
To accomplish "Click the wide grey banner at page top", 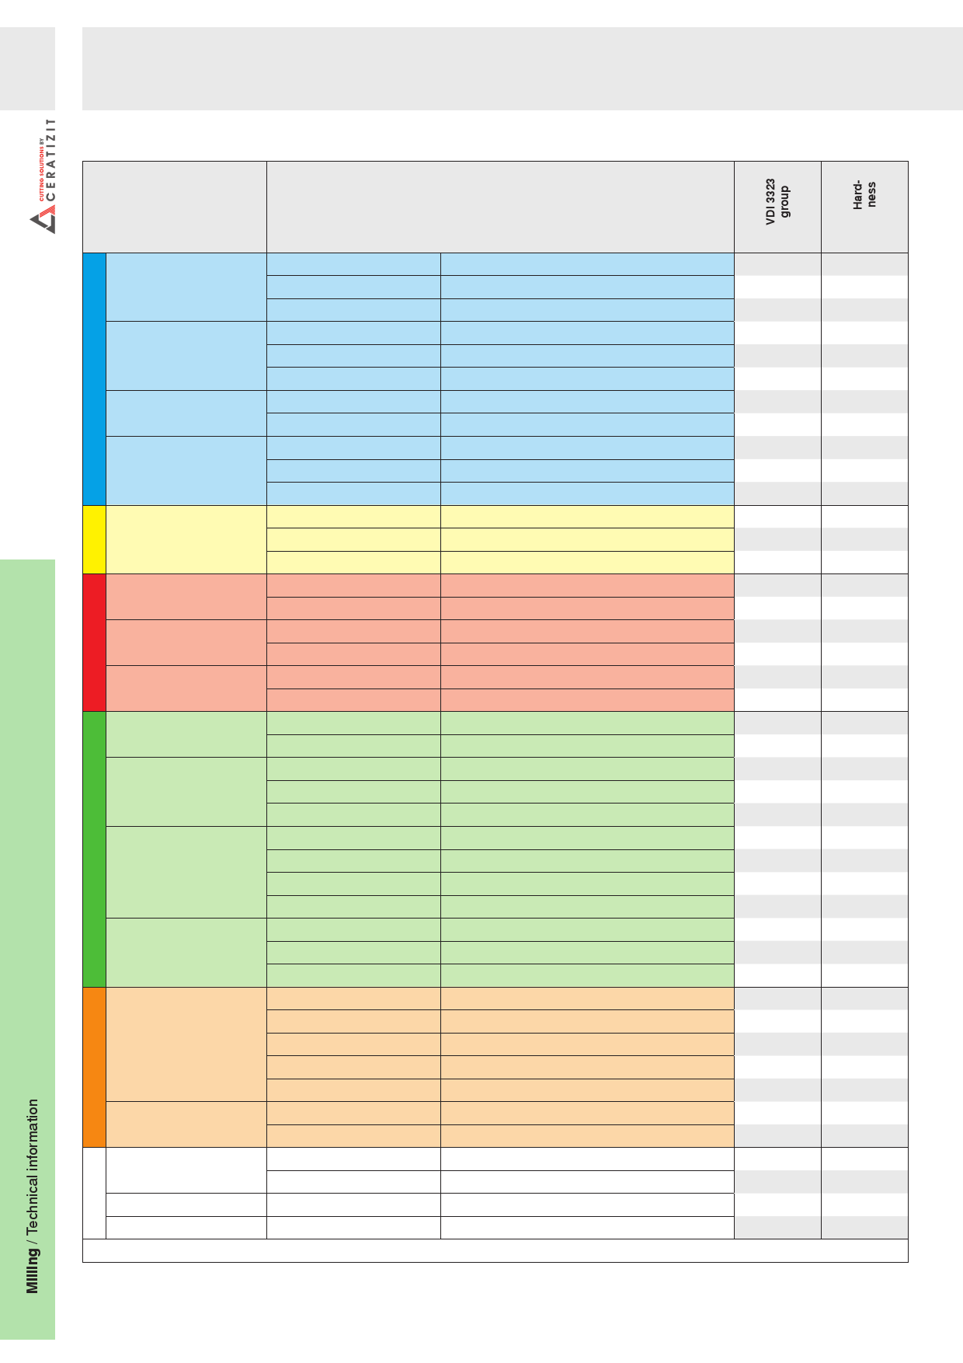I will (x=523, y=68).
